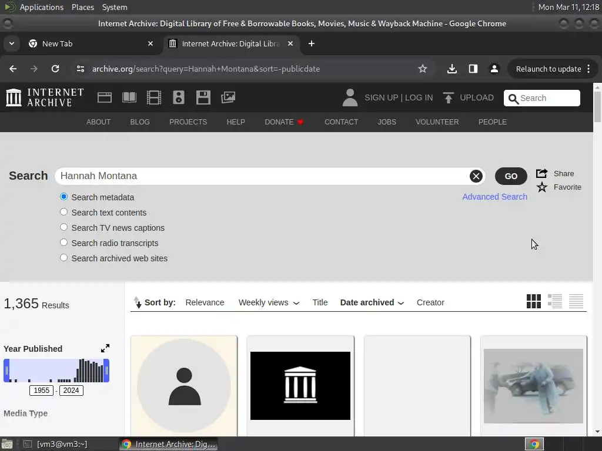The height and width of the screenshot is (451, 602).
Task: Switch to compact list view
Action: click(576, 301)
